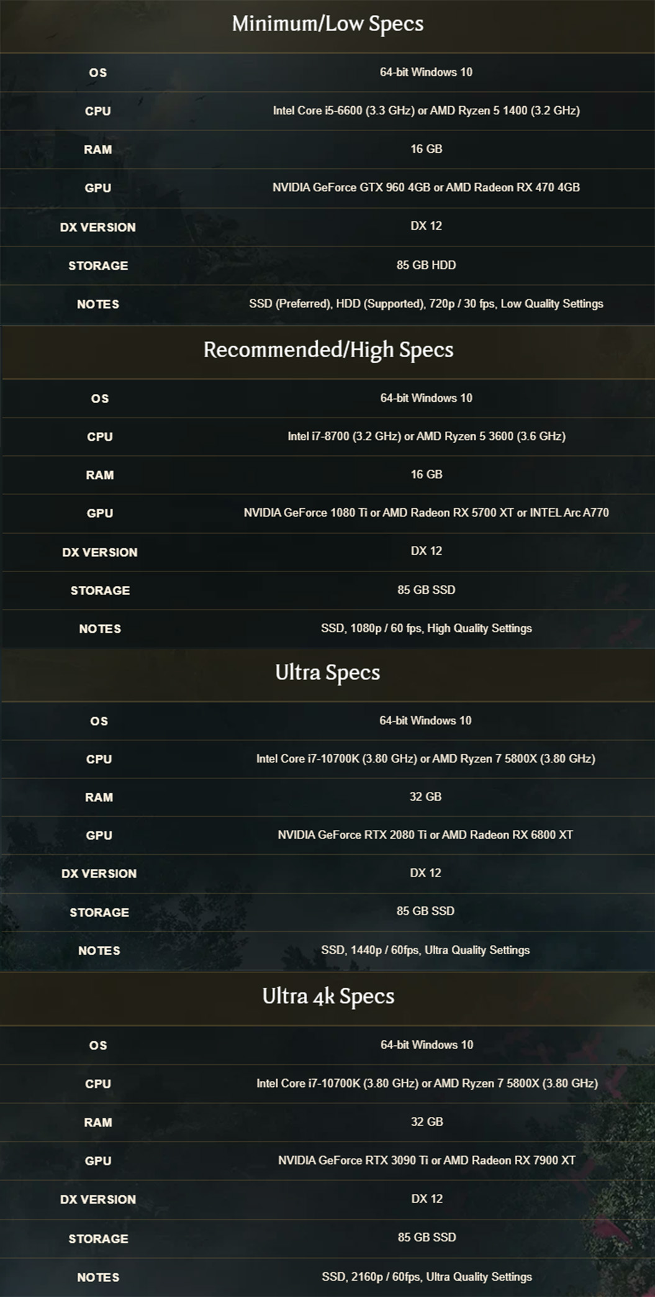655x1297 pixels.
Task: Click the RTX 2080 Ti GPU requirement
Action: pyautogui.click(x=425, y=835)
